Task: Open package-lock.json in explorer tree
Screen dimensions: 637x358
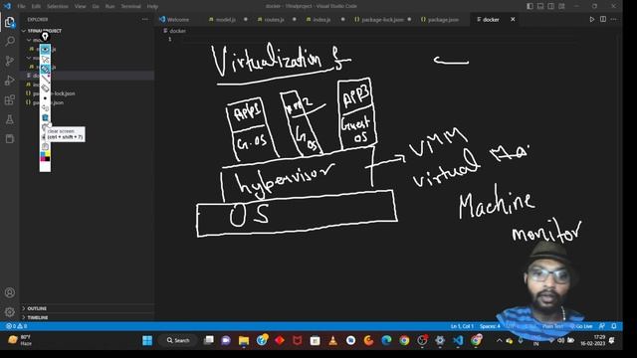Action: click(x=53, y=93)
